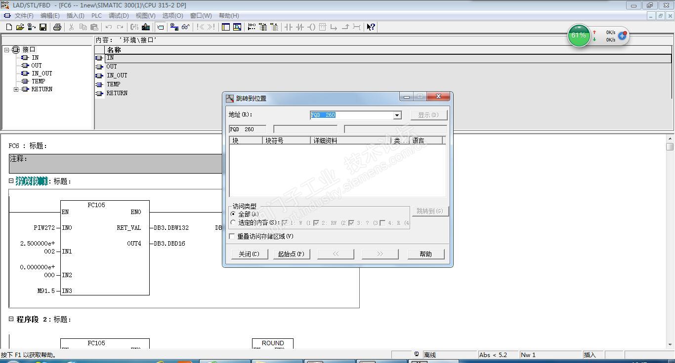Insert a normally closed contact
This screenshot has height=363, width=675.
pos(300,27)
